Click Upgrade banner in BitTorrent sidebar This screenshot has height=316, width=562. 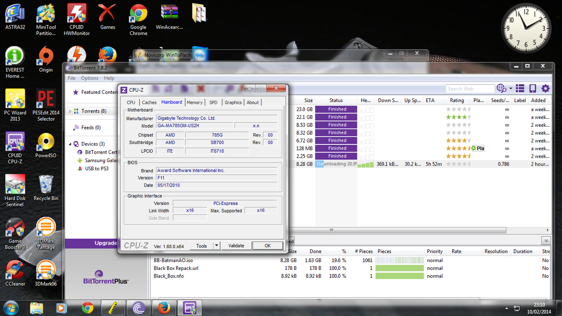(91, 243)
